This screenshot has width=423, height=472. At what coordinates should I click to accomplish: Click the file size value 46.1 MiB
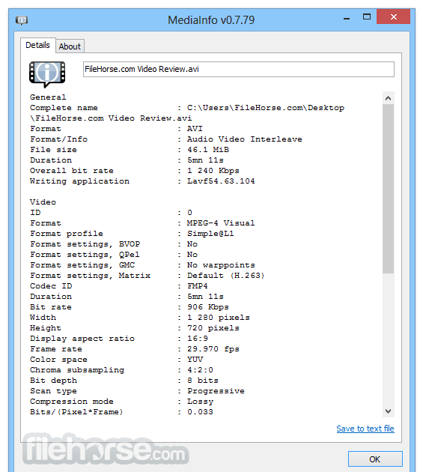point(208,150)
